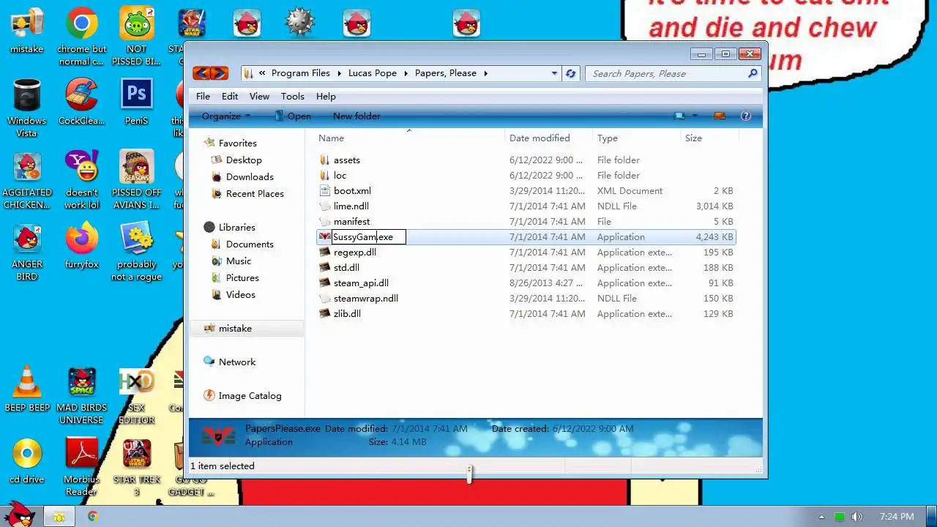
Task: Expand the arrow after Papers, Please breadcrumb
Action: click(x=485, y=73)
